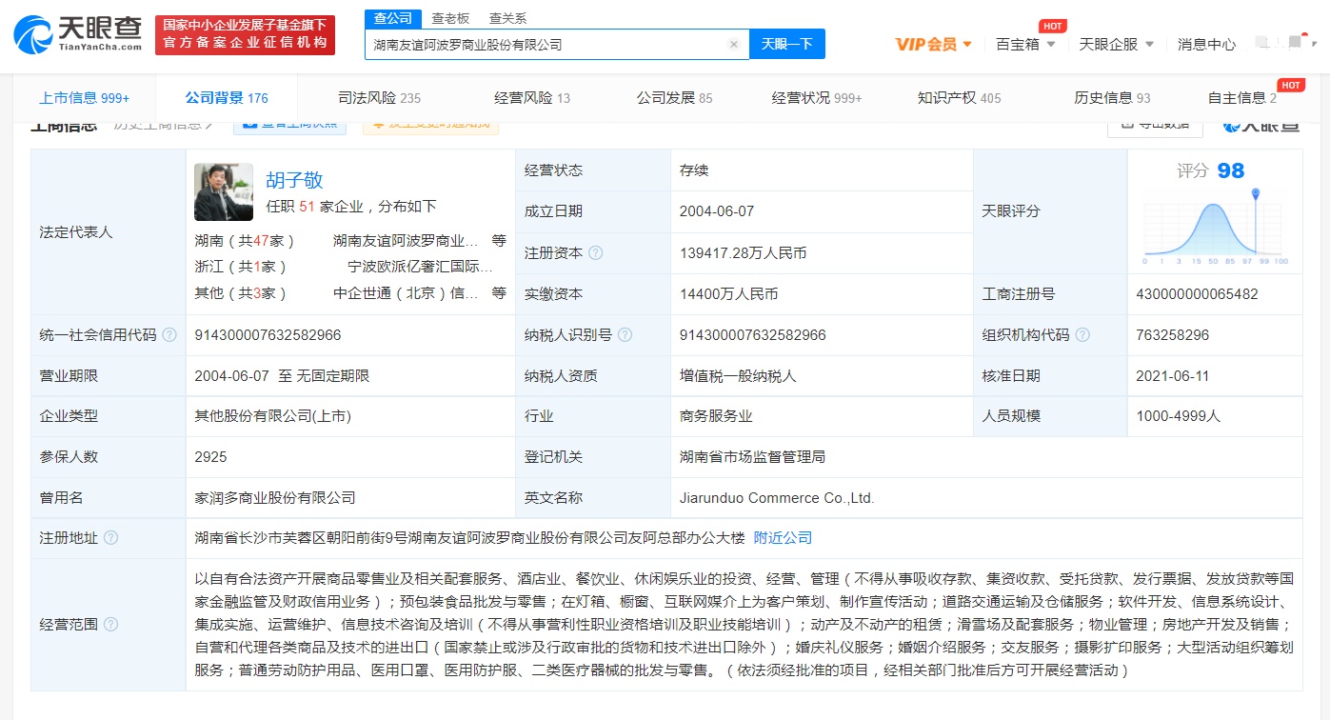Open the 知识产权 405 tab

[959, 97]
